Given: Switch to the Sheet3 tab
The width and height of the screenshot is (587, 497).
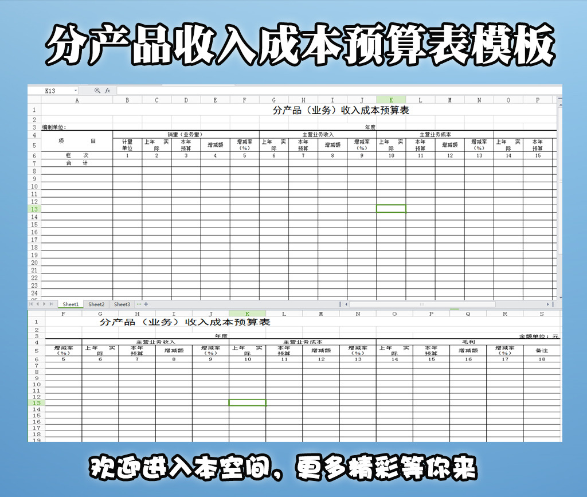Looking at the screenshot, I should [122, 304].
